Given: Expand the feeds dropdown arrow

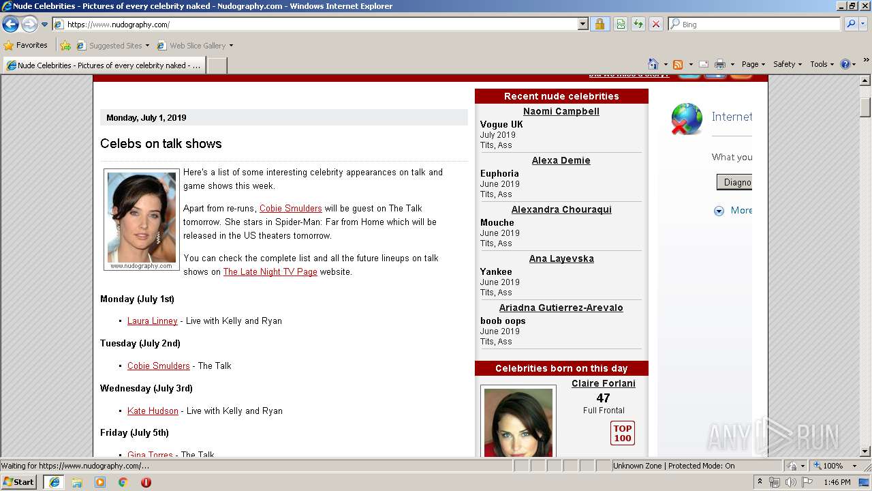Looking at the screenshot, I should point(690,64).
